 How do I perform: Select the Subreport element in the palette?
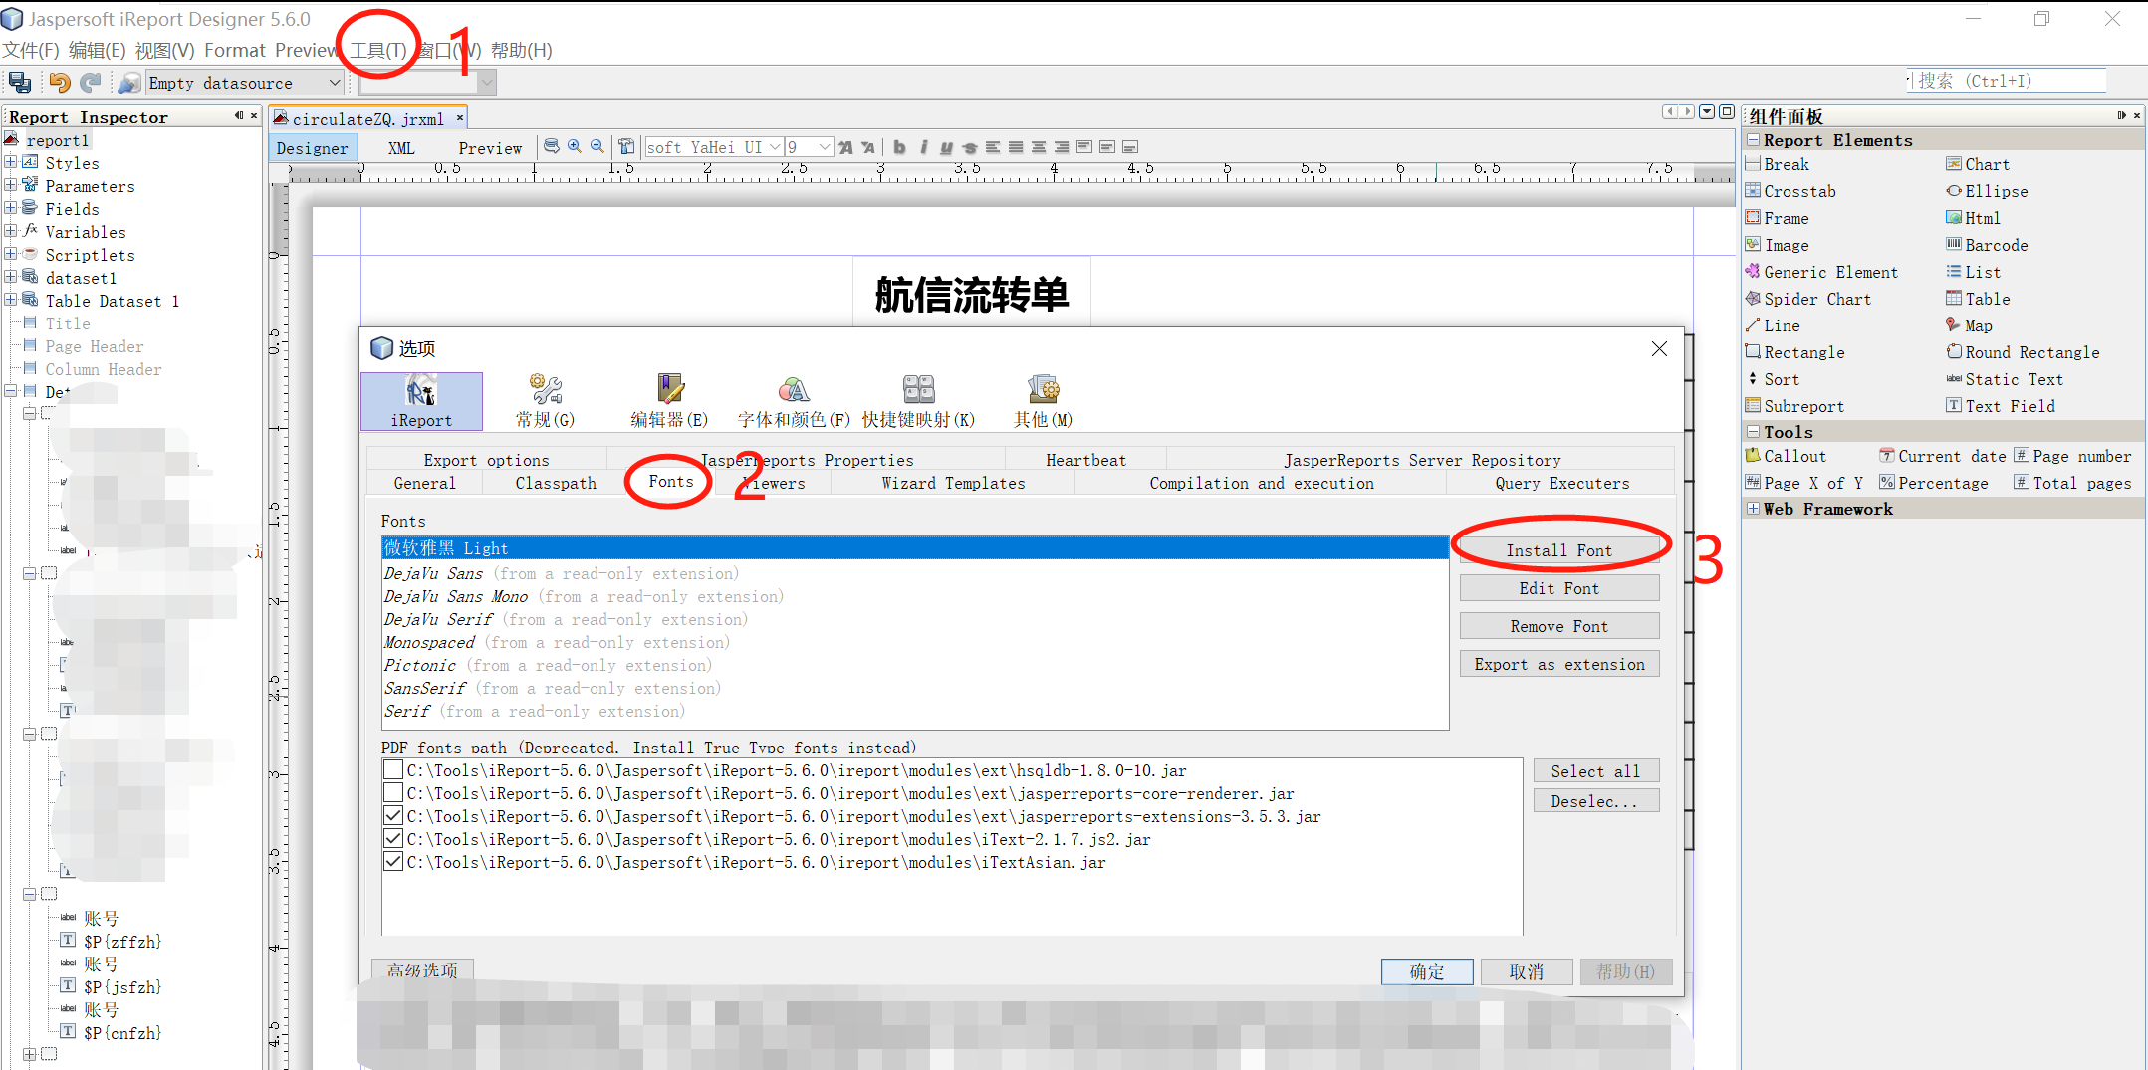[1794, 406]
